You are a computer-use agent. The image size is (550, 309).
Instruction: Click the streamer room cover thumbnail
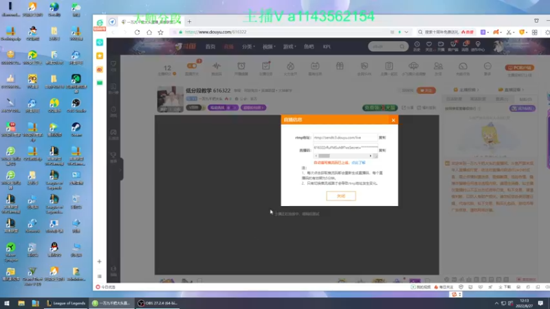(170, 99)
